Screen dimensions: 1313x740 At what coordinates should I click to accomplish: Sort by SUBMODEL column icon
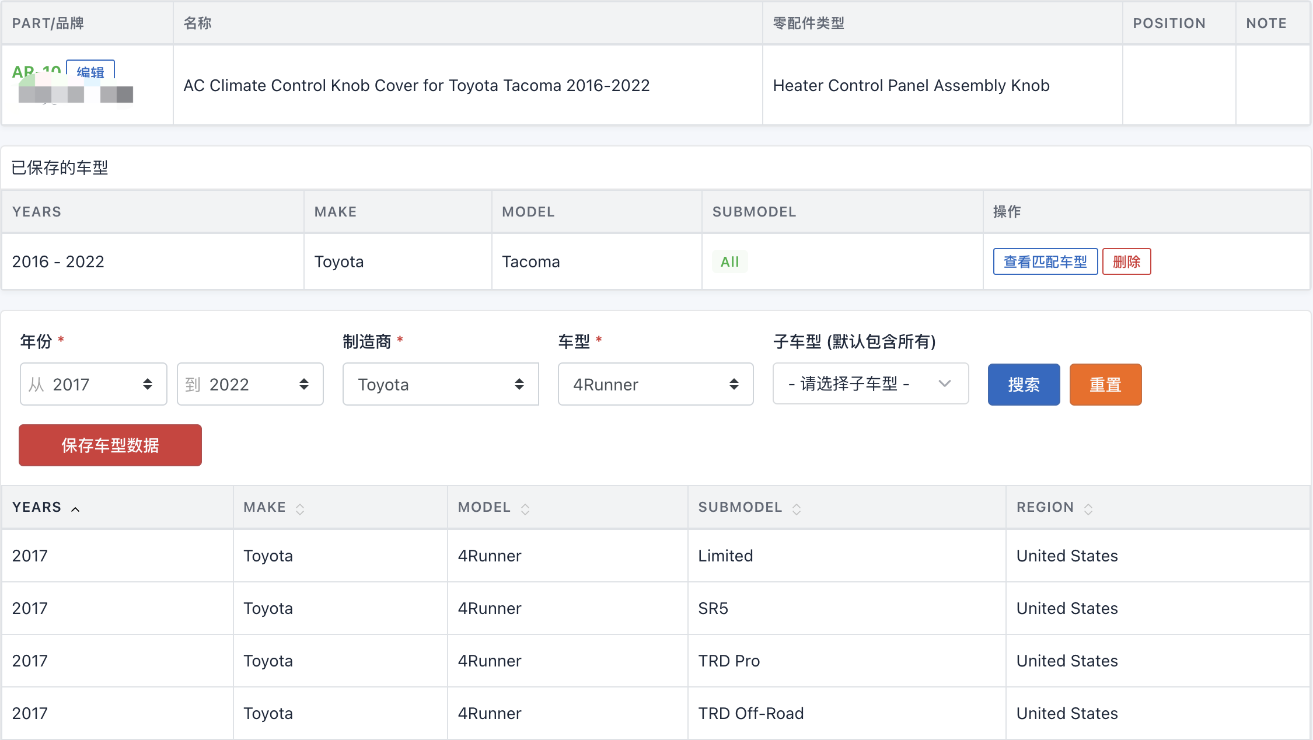[797, 509]
